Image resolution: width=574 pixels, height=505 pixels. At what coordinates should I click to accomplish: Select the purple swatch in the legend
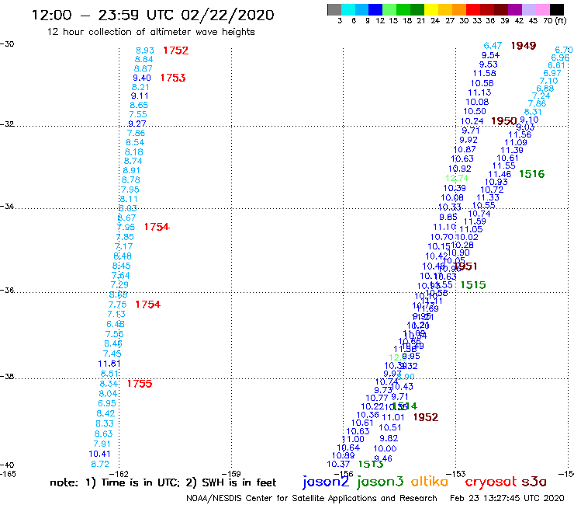click(515, 9)
